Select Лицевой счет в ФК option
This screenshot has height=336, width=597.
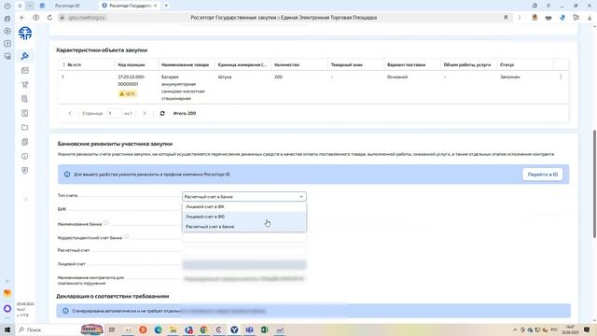point(244,206)
